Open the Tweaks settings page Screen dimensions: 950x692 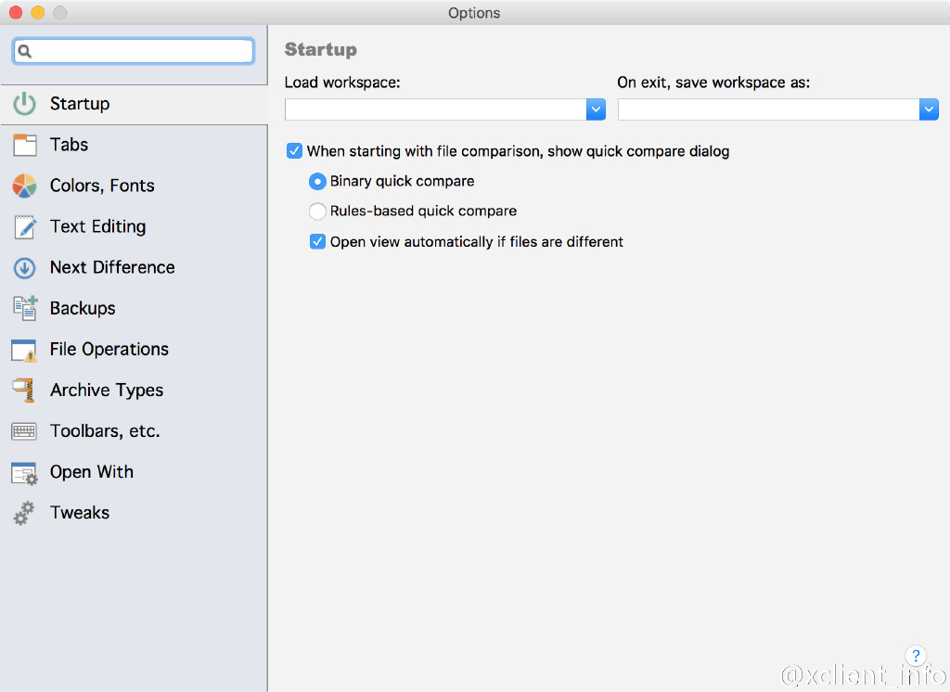(134, 513)
